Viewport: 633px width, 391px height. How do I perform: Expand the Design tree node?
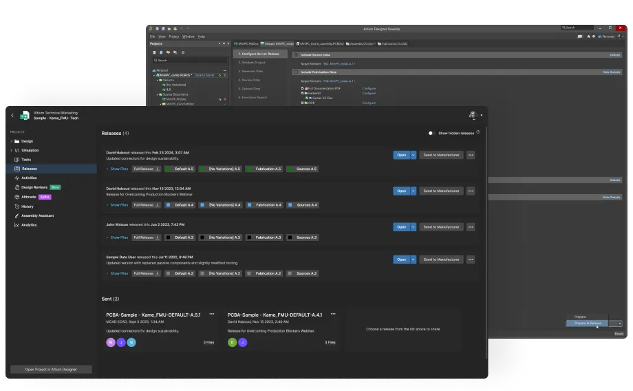tap(11, 141)
